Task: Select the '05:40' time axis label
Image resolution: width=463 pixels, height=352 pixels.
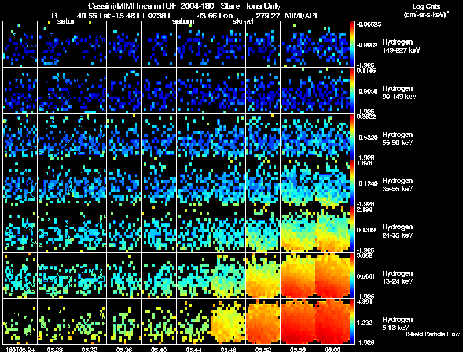Action: [159, 349]
